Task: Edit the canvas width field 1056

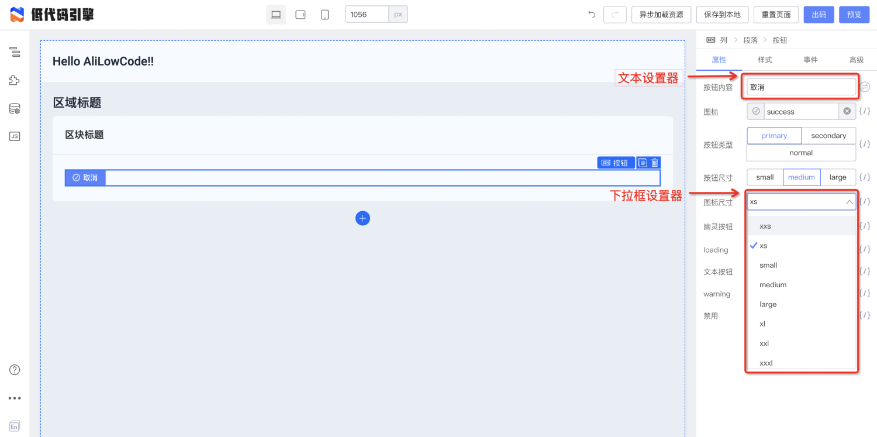Action: pyautogui.click(x=367, y=15)
